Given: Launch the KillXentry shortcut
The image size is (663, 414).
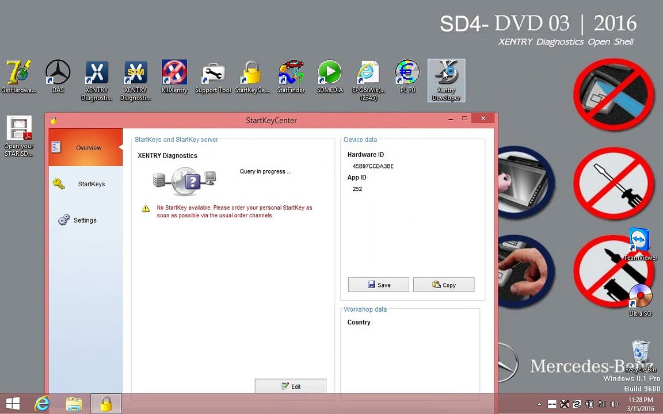Looking at the screenshot, I should point(174,76).
